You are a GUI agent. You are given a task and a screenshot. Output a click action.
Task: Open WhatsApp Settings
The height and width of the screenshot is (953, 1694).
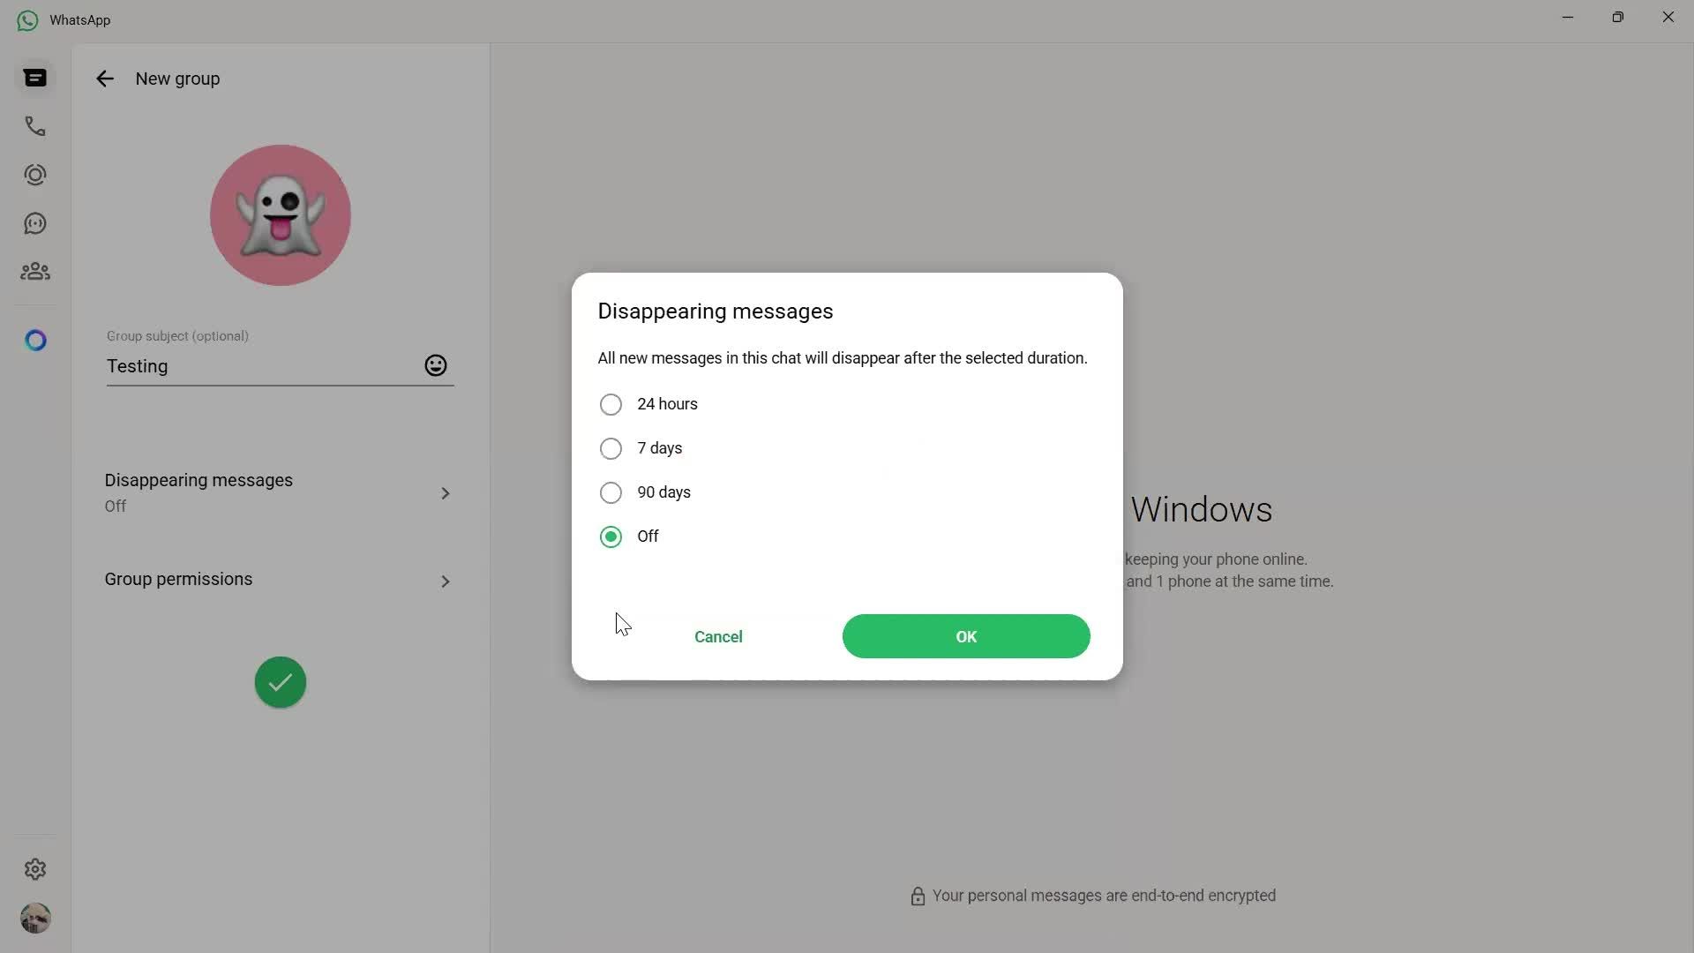[34, 869]
